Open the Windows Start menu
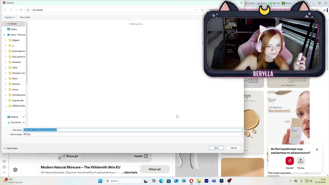329x185 pixels. pos(100,181)
